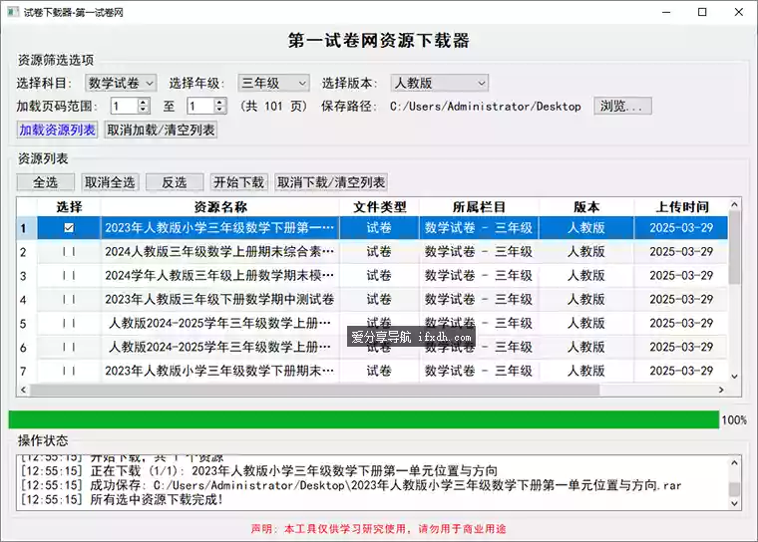
Task: Decrease the end page number with down arrow
Action: click(220, 110)
